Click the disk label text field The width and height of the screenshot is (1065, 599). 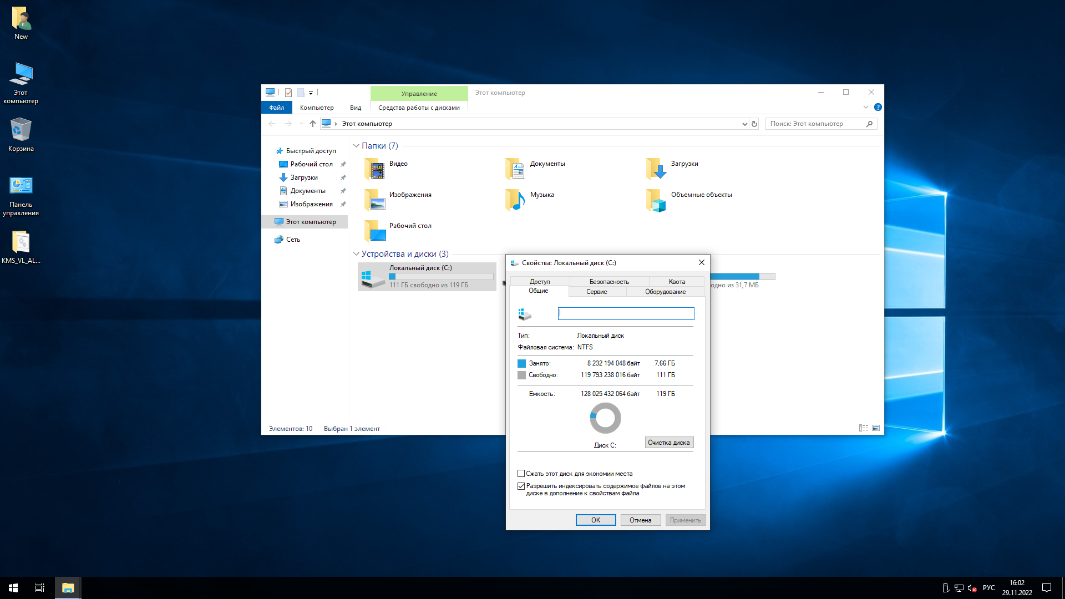626,313
